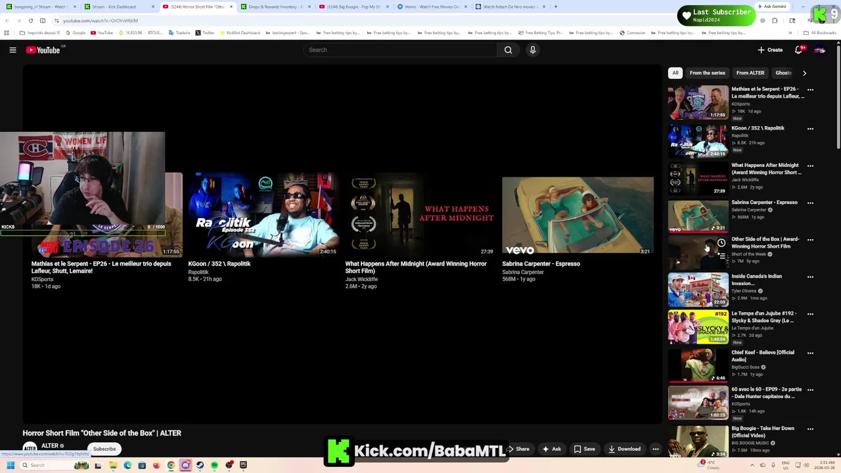Share this video

[x=519, y=449]
